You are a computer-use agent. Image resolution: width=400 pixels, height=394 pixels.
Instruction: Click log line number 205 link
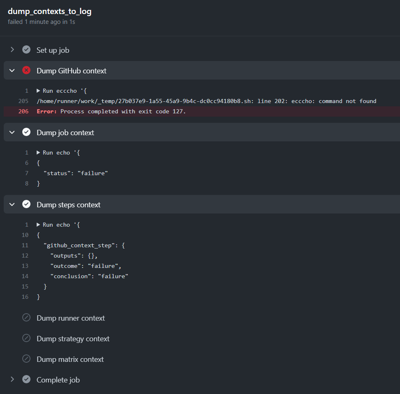click(x=23, y=101)
